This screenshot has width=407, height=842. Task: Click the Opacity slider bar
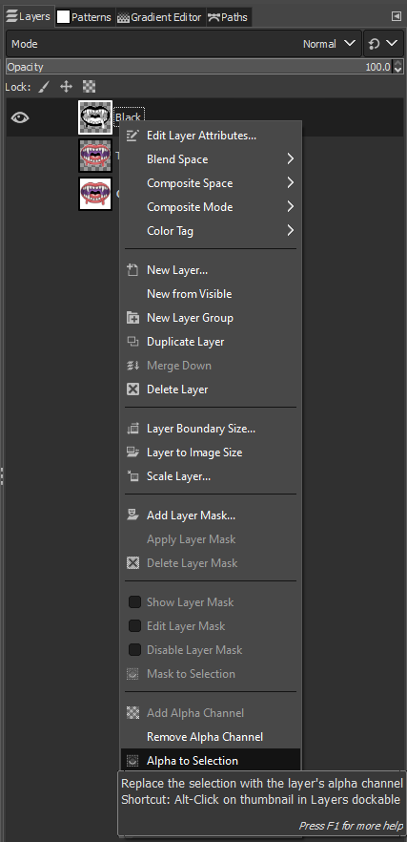point(199,67)
